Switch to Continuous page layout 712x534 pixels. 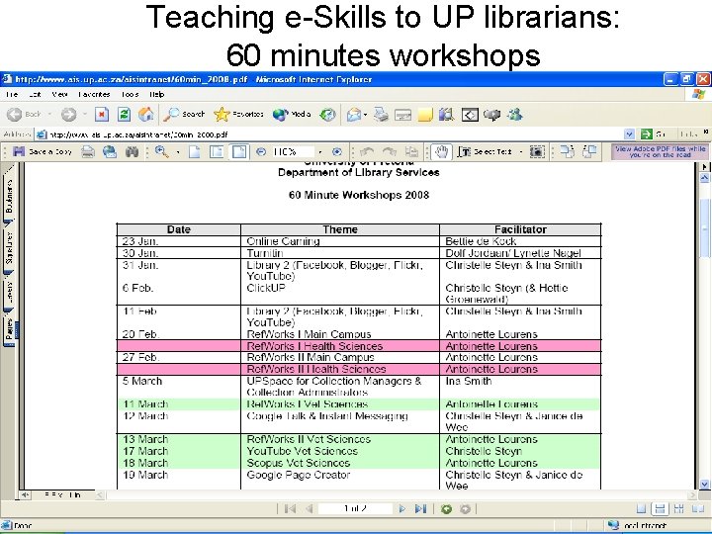coord(661,508)
